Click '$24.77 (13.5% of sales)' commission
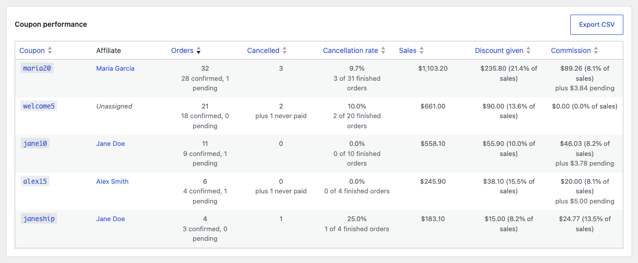The height and width of the screenshot is (263, 638). [585, 224]
